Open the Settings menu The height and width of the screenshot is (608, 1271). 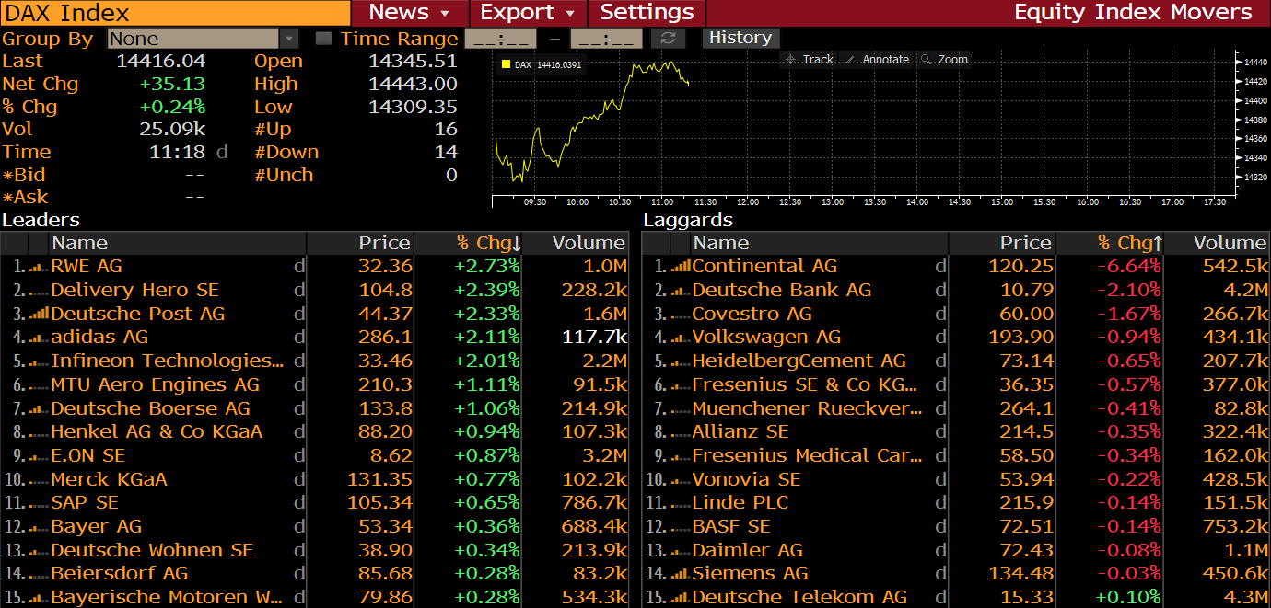647,13
